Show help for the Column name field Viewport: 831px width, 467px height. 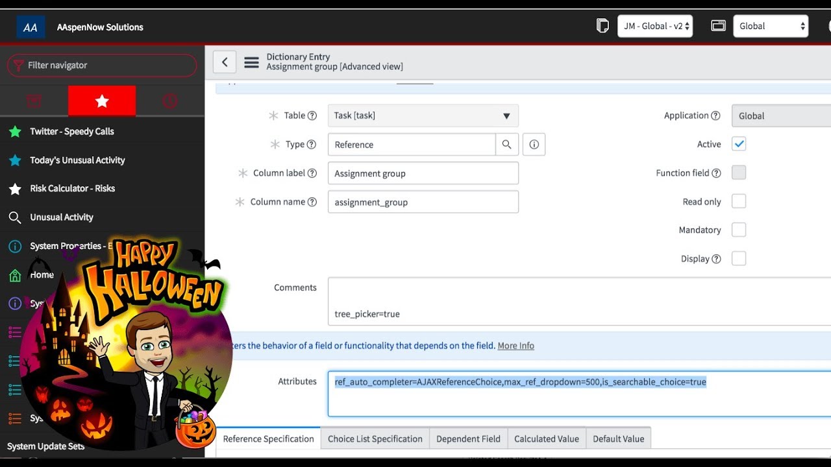[x=312, y=202]
